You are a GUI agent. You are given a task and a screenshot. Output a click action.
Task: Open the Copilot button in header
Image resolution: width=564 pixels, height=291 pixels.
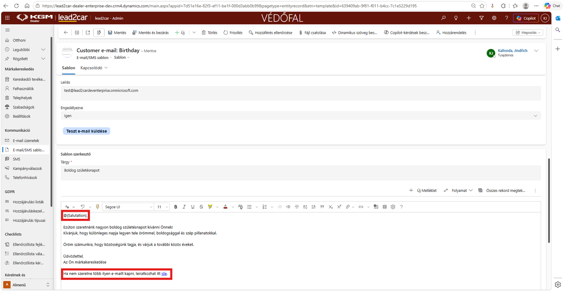526,18
